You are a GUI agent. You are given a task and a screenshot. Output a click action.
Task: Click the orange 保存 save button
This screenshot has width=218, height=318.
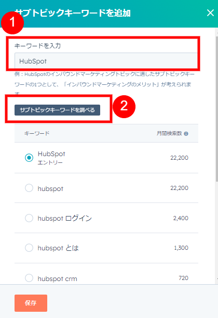[31, 303]
